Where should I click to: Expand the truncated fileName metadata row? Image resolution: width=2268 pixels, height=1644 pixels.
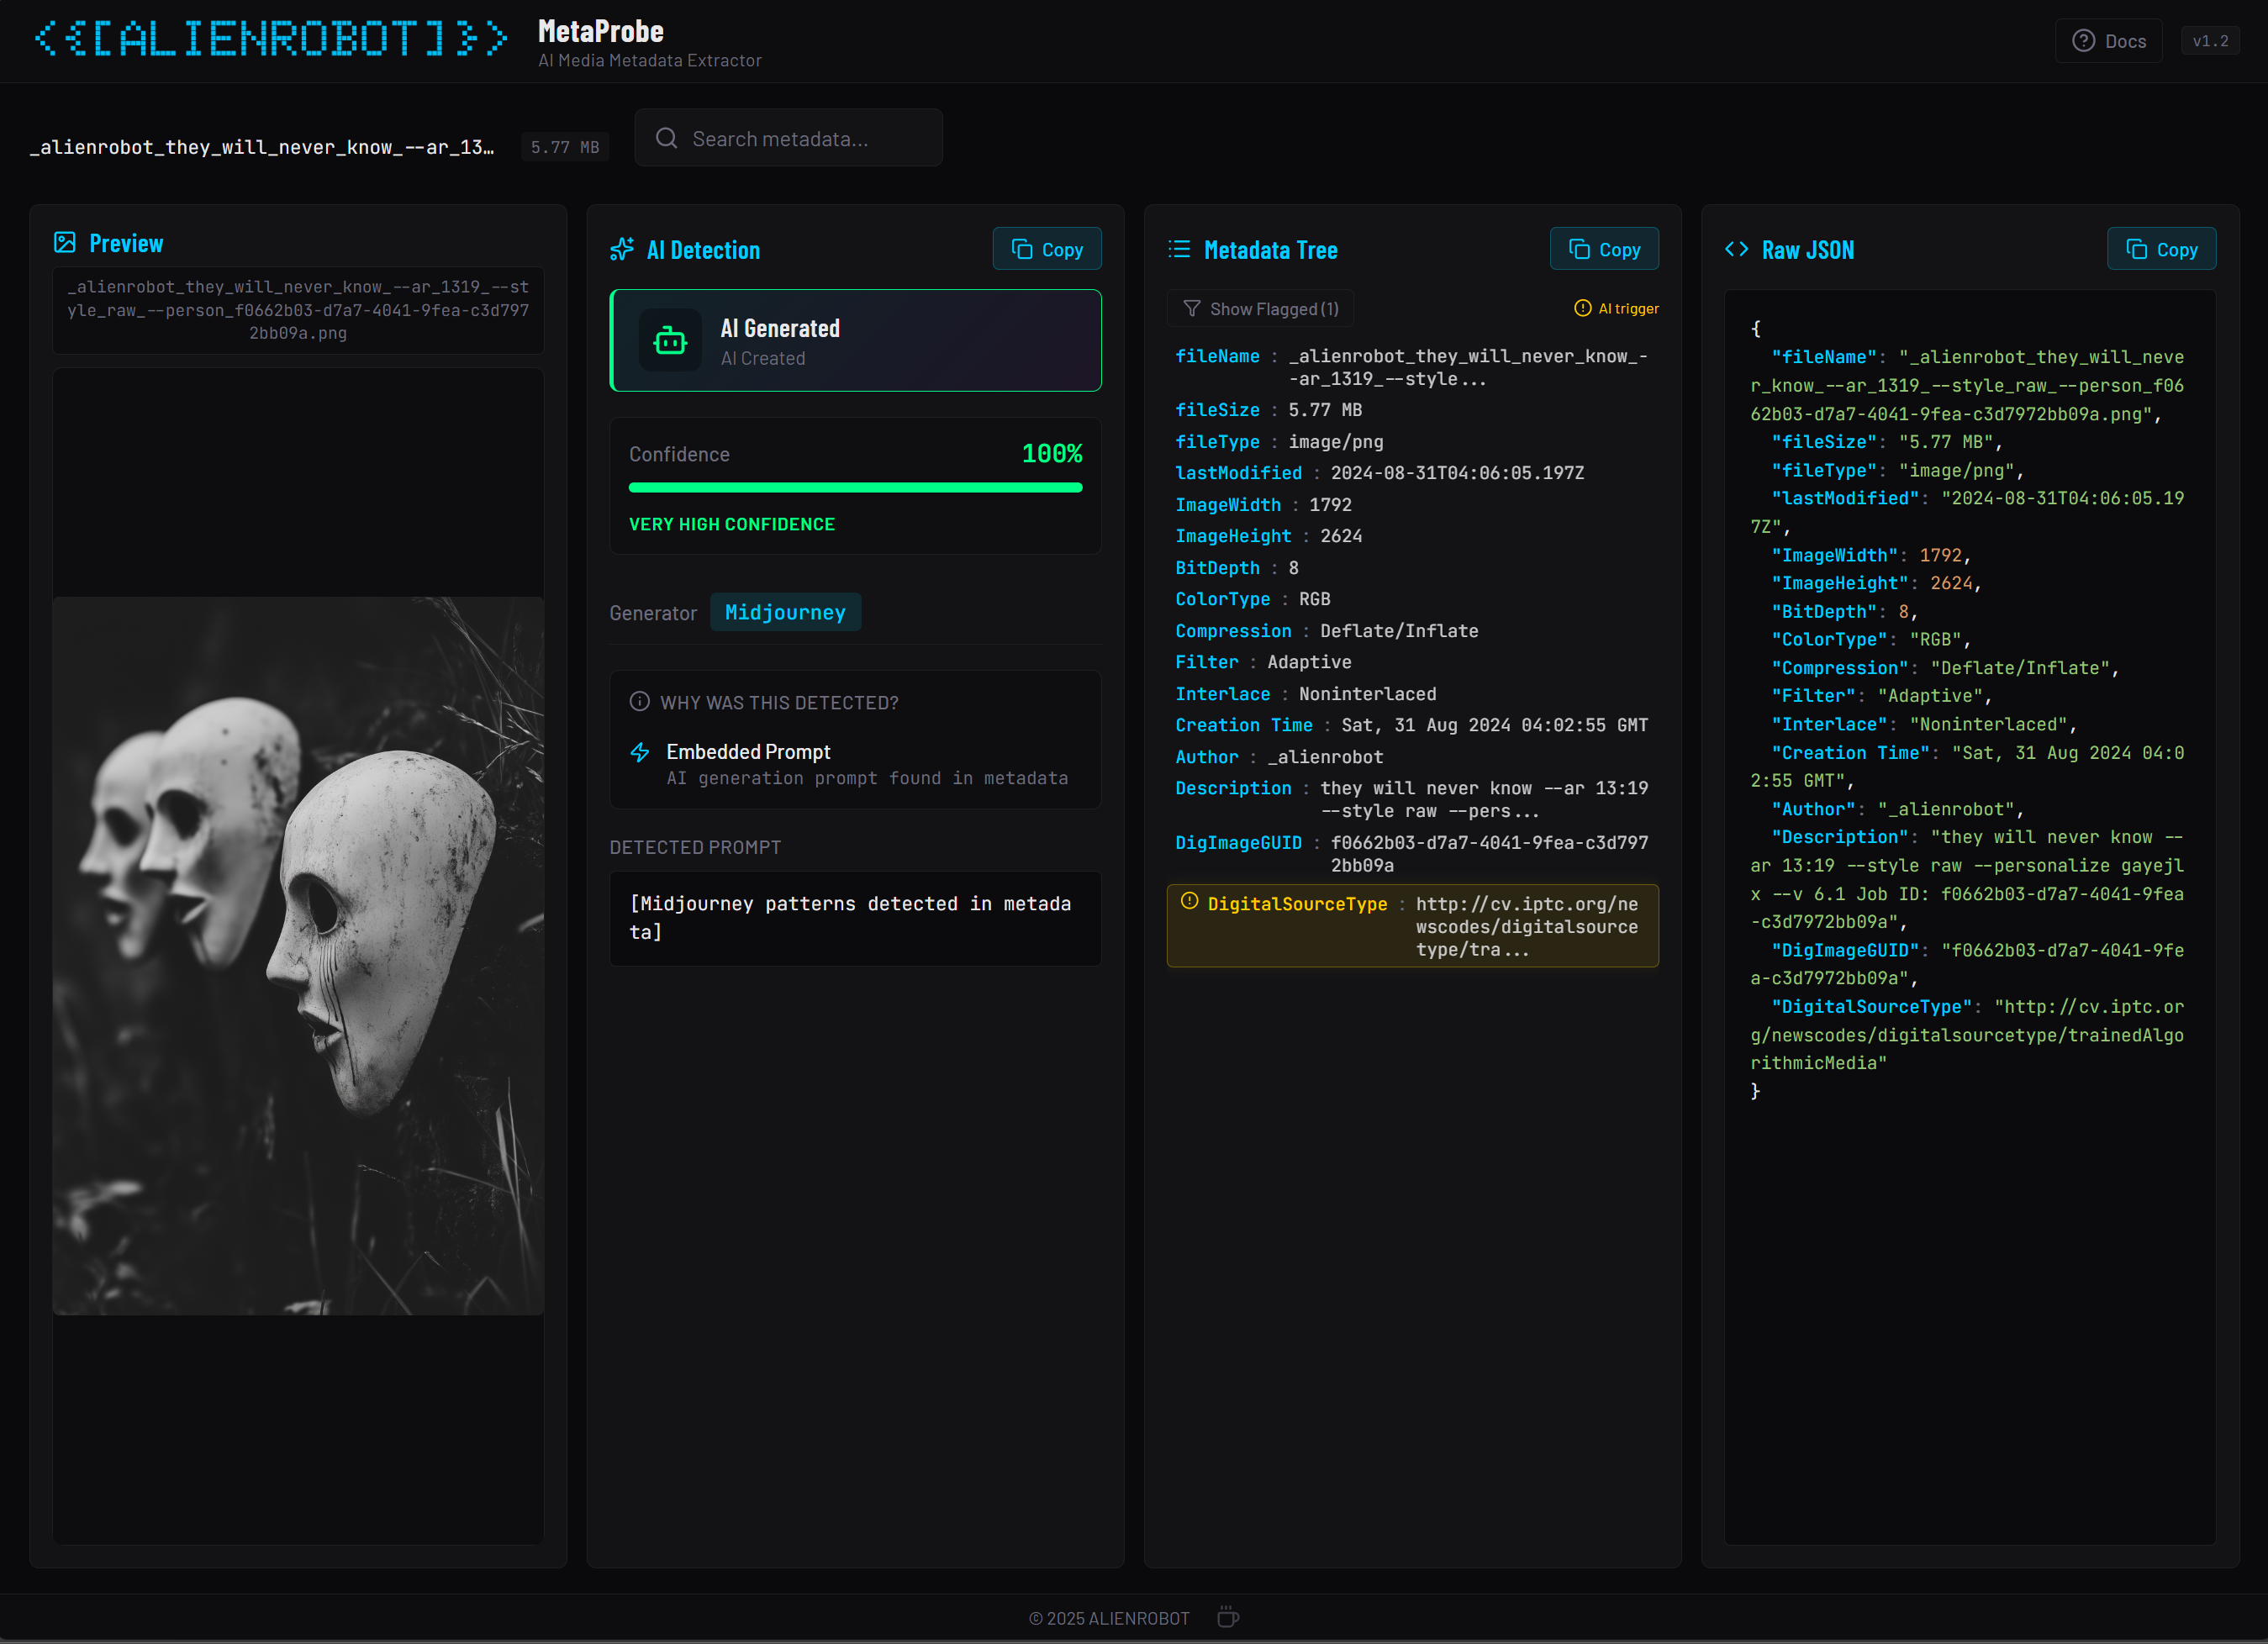[1467, 367]
